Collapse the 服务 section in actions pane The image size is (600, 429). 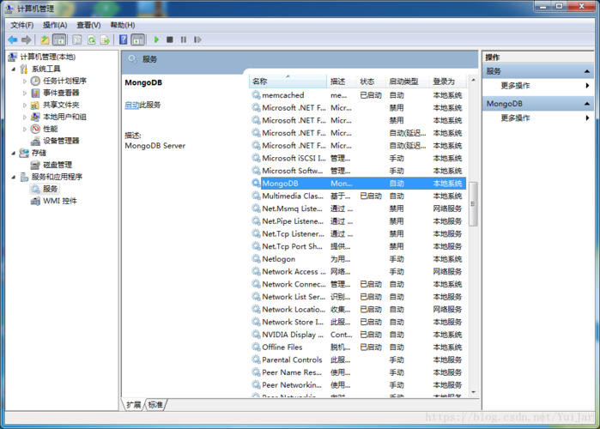[x=586, y=71]
